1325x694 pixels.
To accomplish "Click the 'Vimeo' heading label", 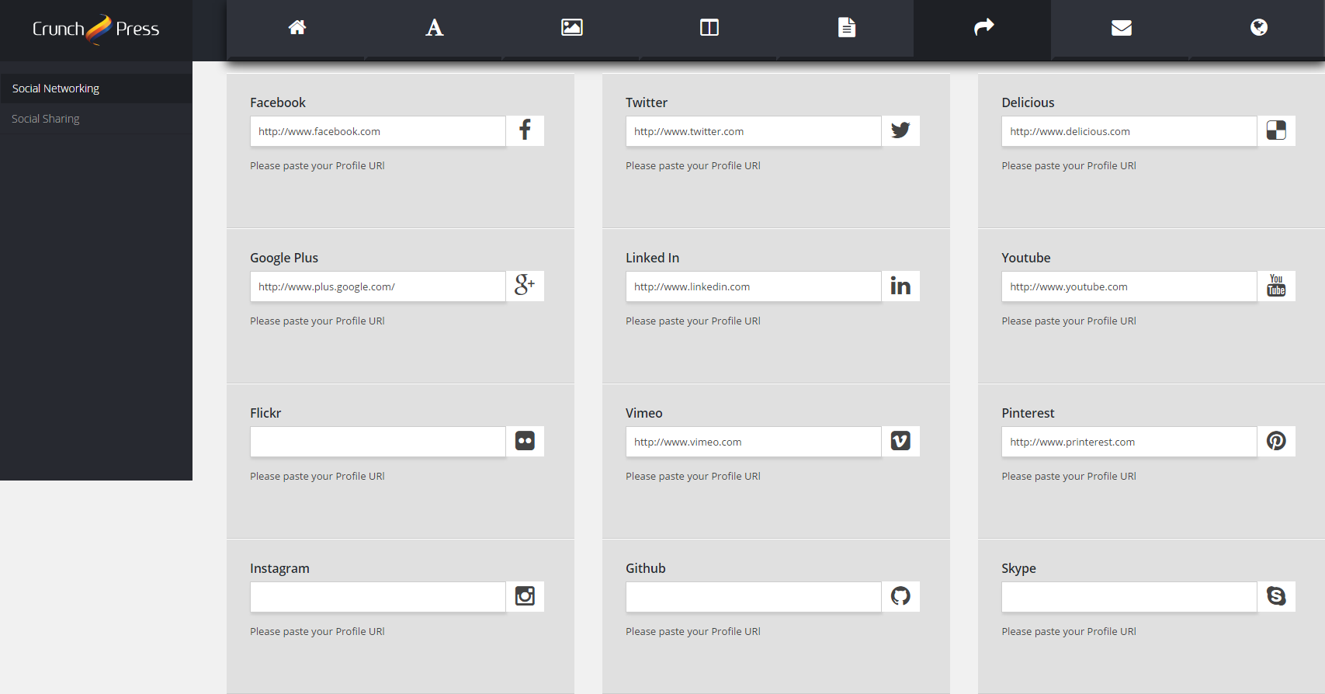I will 644,413.
